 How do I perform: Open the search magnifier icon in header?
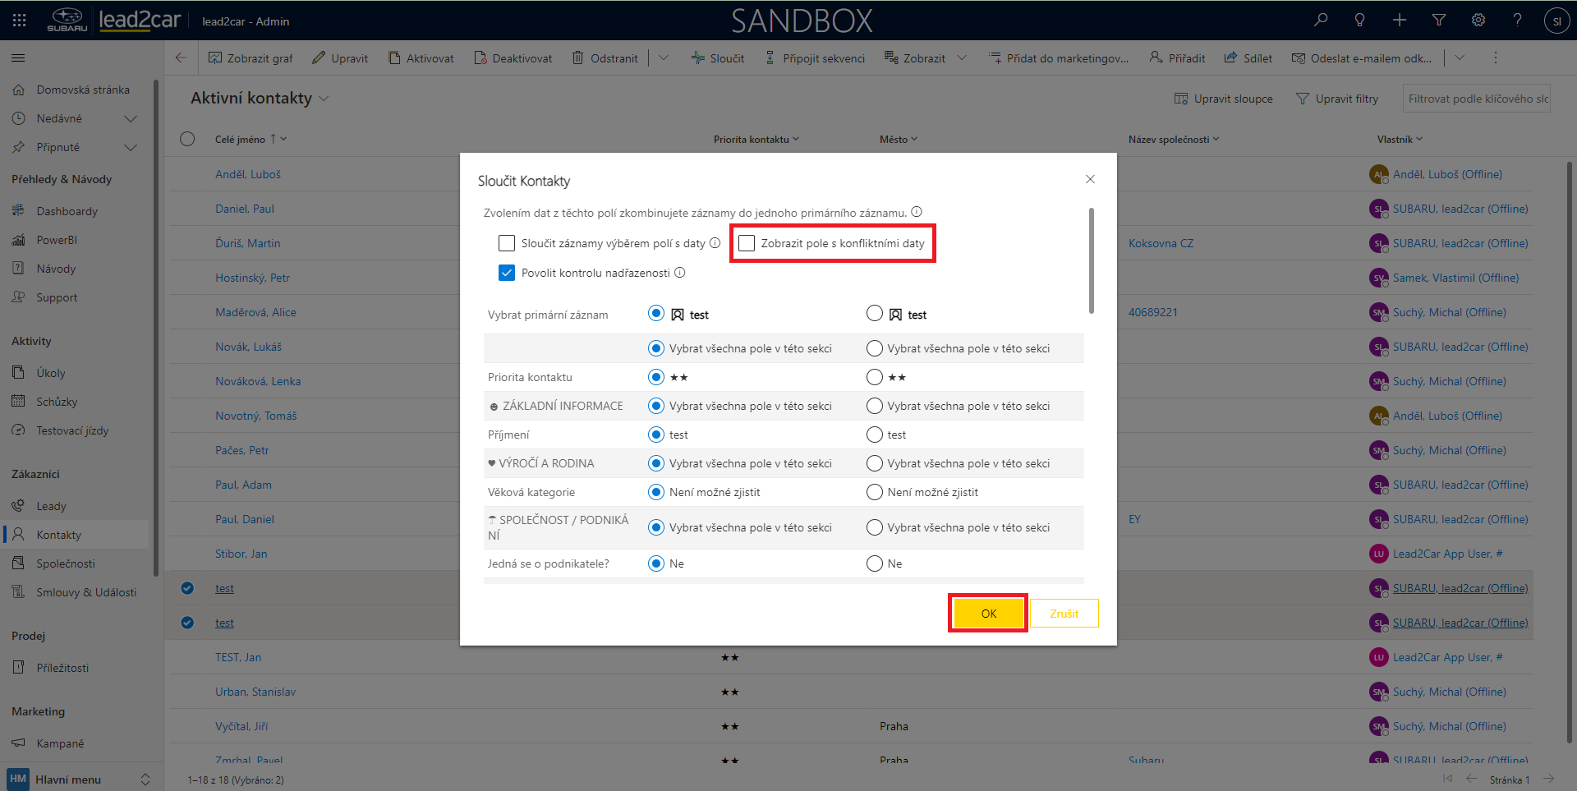1320,20
